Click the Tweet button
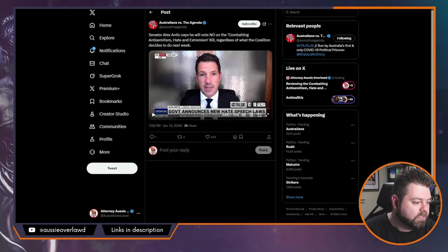 coord(112,168)
